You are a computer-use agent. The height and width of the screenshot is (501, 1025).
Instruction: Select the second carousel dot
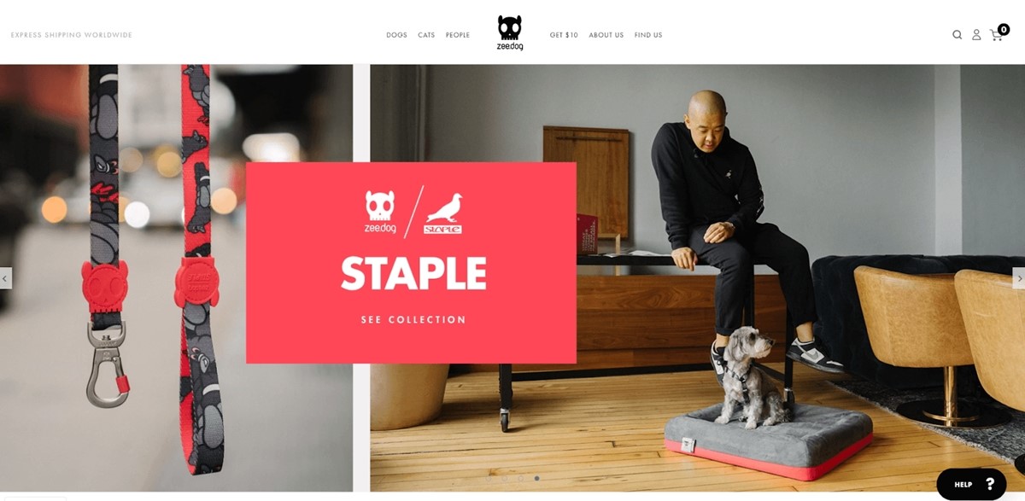pyautogui.click(x=504, y=479)
